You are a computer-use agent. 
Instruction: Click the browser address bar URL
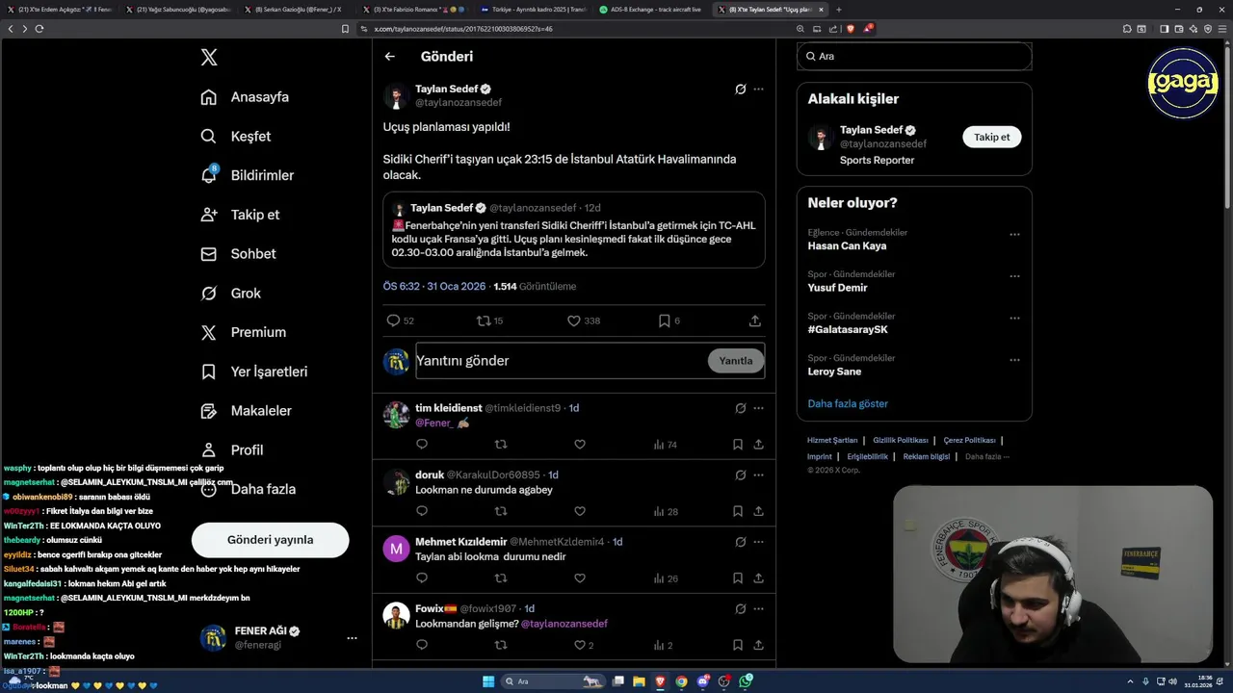point(462,29)
